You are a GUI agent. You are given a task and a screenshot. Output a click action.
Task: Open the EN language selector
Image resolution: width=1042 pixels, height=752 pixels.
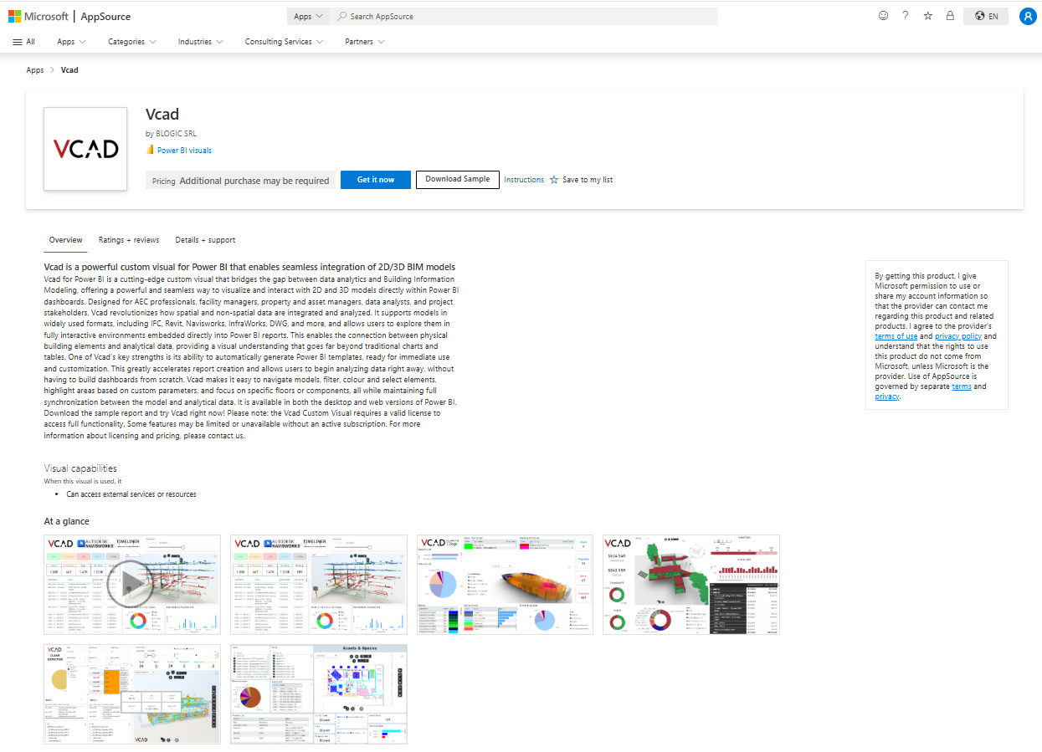coord(987,16)
